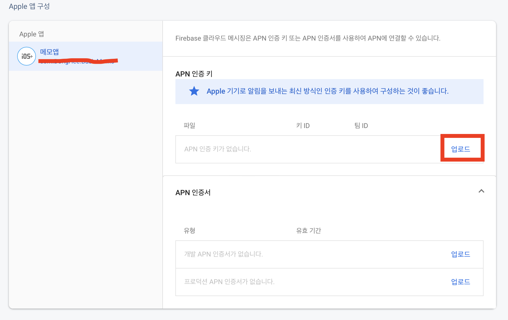The width and height of the screenshot is (508, 320).
Task: Click the 팀 ID column header
Action: (361, 126)
